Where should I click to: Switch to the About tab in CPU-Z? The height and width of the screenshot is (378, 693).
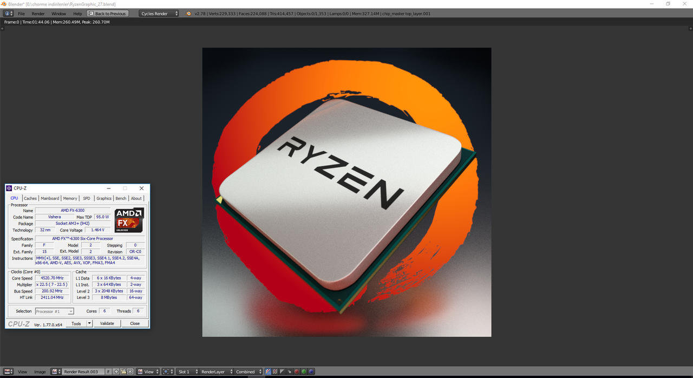coord(136,198)
